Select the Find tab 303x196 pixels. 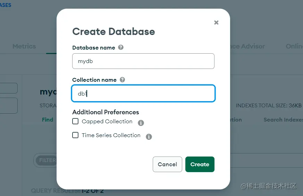point(48,120)
